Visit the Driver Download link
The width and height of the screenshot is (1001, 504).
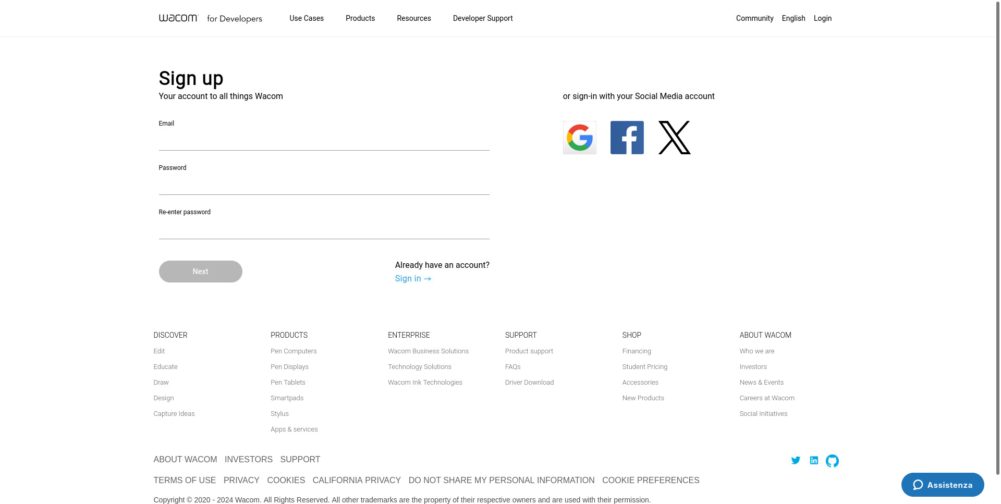[x=529, y=383]
